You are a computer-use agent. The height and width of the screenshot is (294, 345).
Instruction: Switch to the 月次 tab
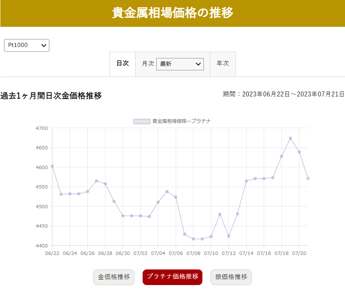tap(148, 64)
